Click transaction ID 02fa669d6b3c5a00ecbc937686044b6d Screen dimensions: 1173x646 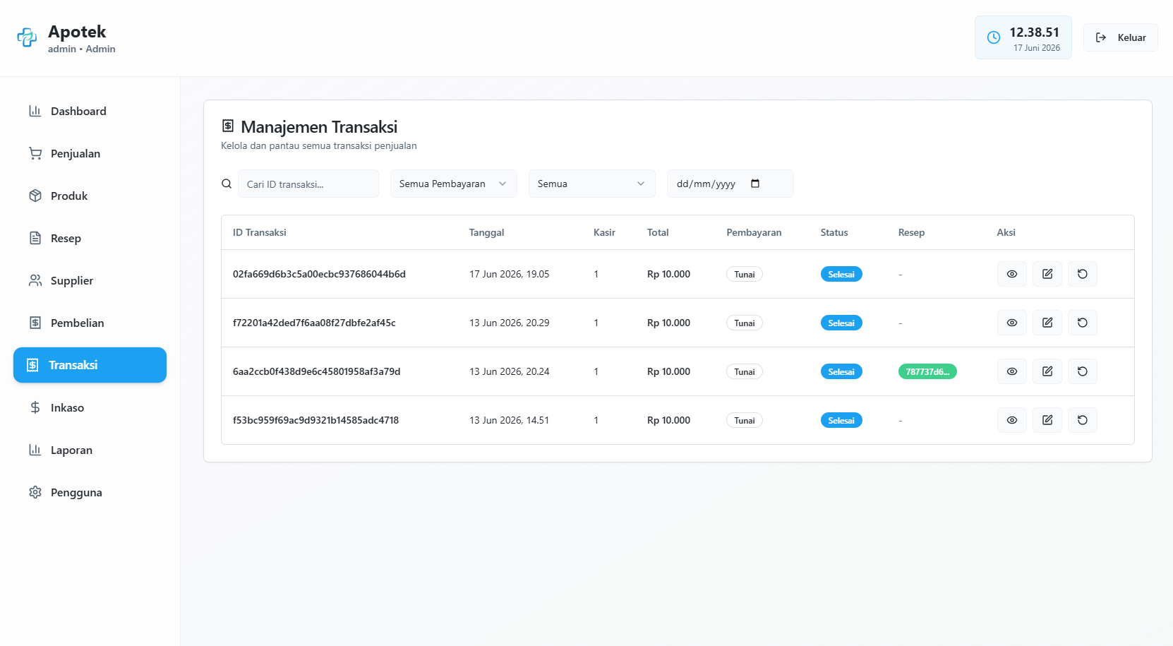pyautogui.click(x=319, y=274)
